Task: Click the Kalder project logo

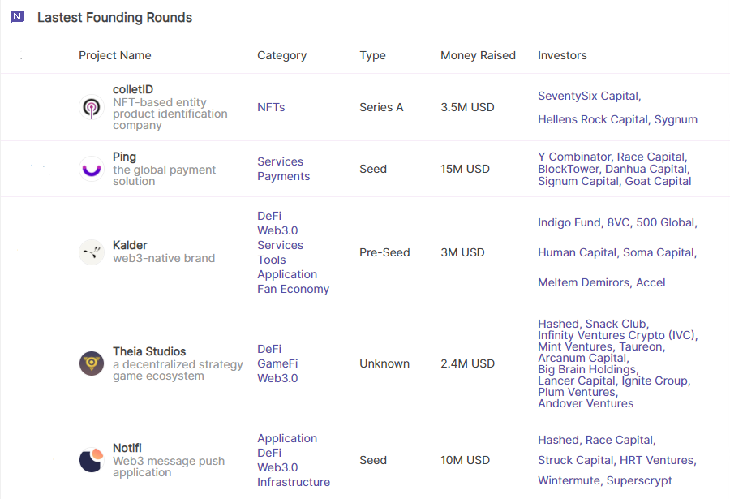Action: pos(91,252)
